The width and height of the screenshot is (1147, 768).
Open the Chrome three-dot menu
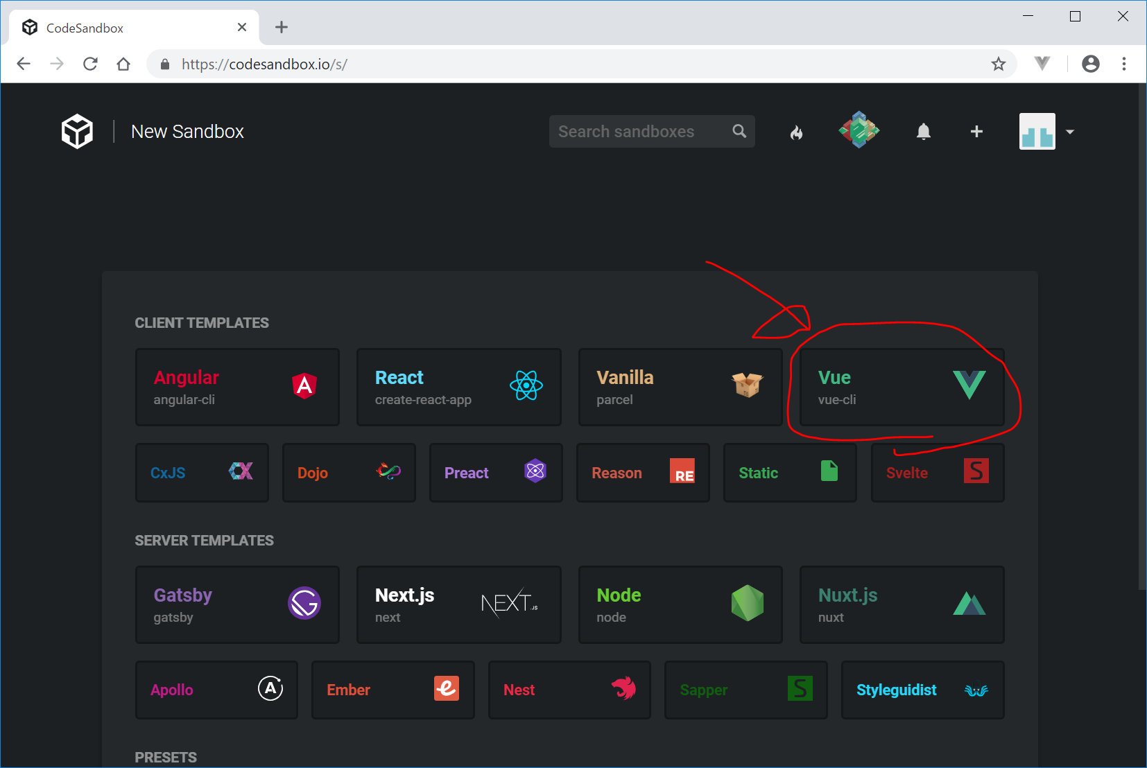click(1124, 64)
